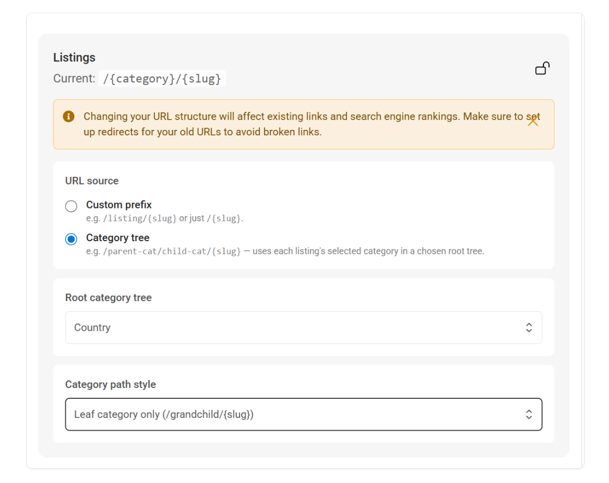This screenshot has height=483, width=609.
Task: Click the current /{category}/{slug} URL pattern
Action: (x=162, y=79)
